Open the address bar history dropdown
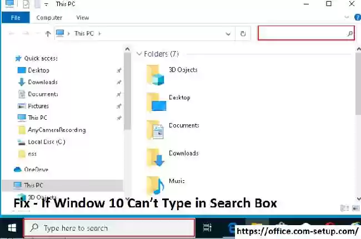This screenshot has height=239, width=361. (x=228, y=34)
